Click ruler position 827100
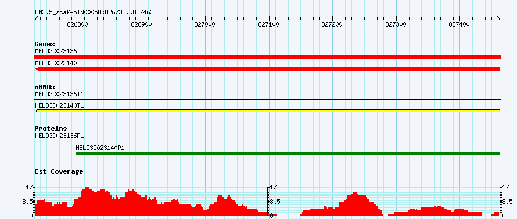Image resolution: width=517 pixels, height=219 pixels. 269,25
